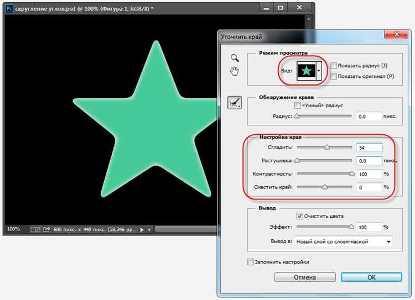Image resolution: width=415 pixels, height=300 pixels.
Task: Select the Refine Radius brush tool
Action: coord(235,103)
